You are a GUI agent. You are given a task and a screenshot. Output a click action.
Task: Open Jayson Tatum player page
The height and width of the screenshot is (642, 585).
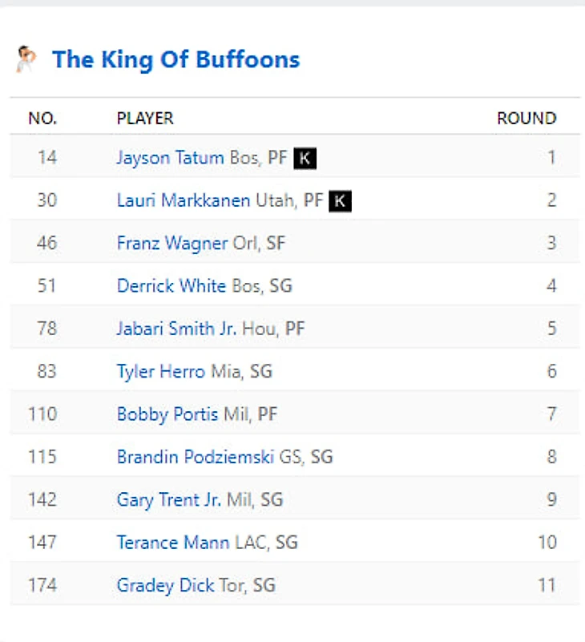pos(170,158)
